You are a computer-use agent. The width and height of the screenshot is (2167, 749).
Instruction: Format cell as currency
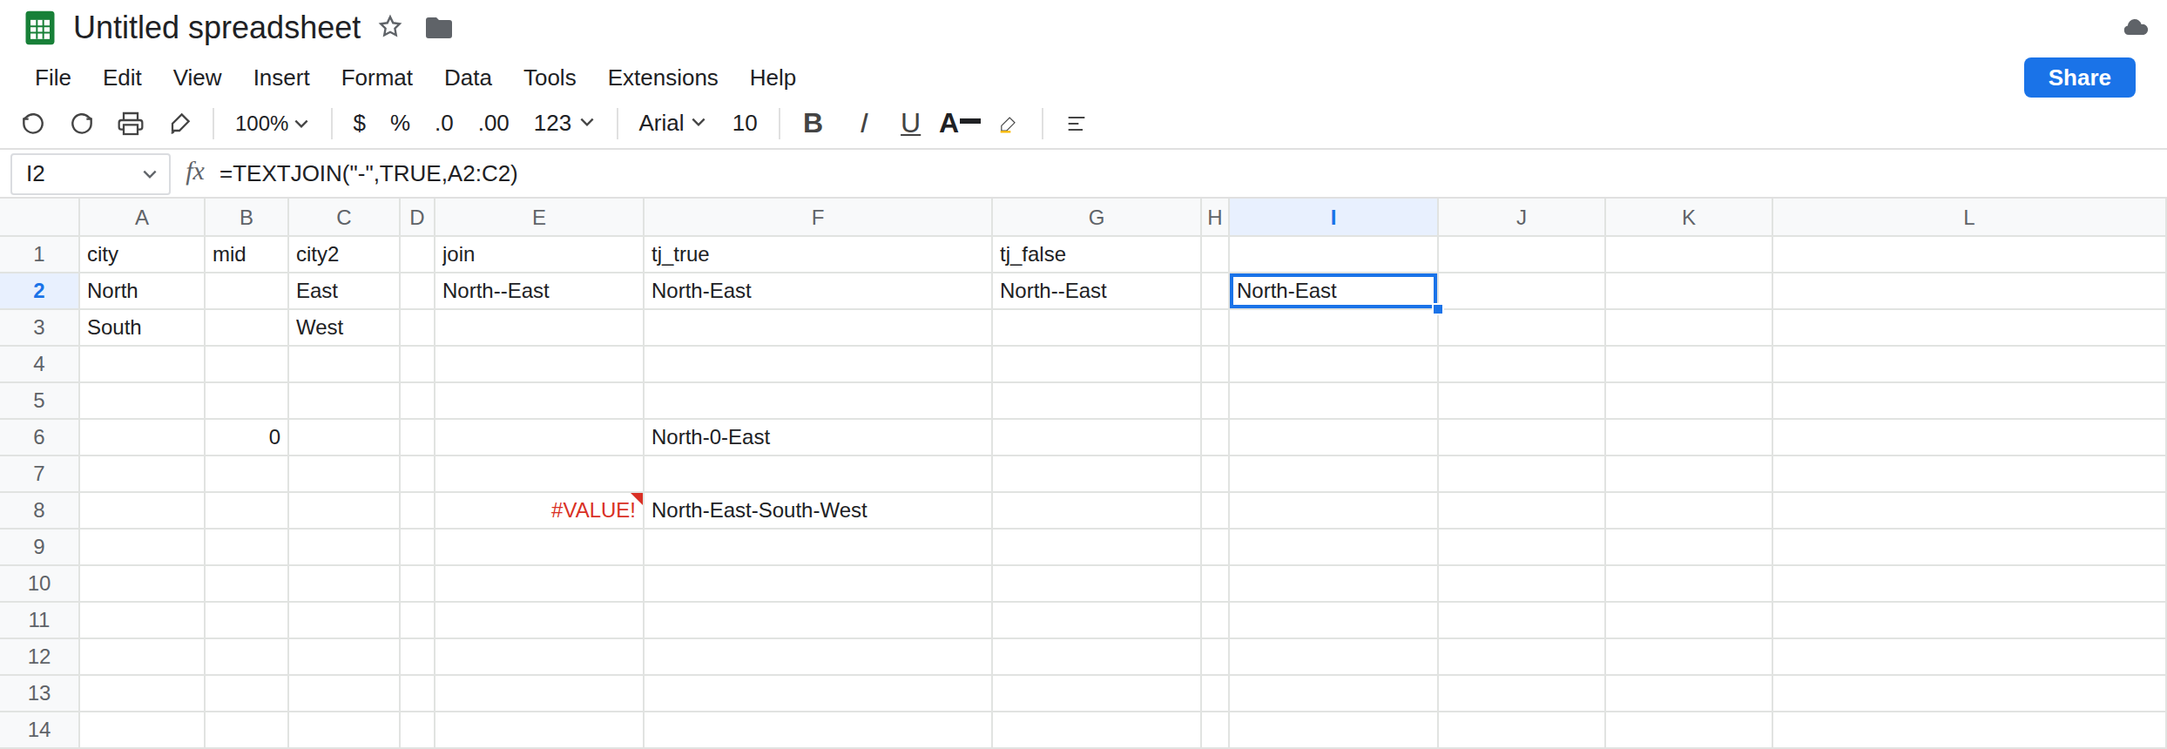[359, 124]
